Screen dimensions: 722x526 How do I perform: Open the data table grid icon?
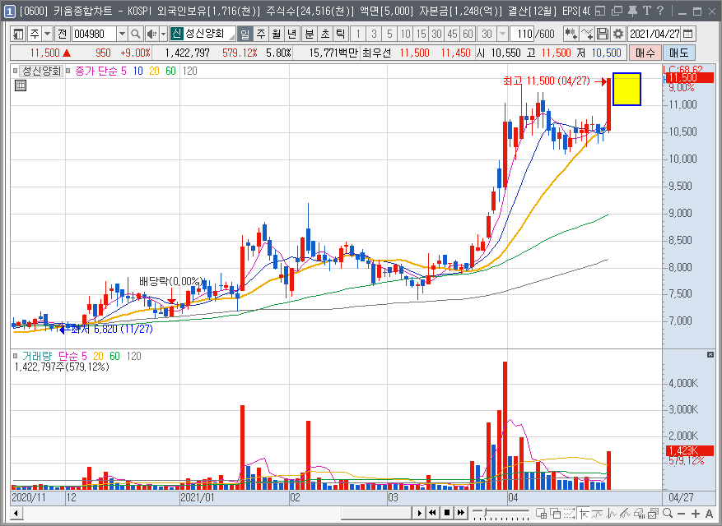point(21,85)
